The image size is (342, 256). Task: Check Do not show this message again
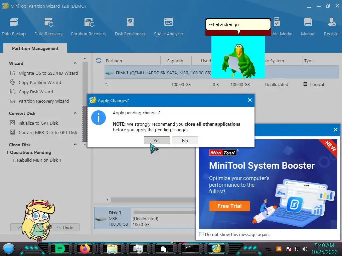click(x=201, y=234)
